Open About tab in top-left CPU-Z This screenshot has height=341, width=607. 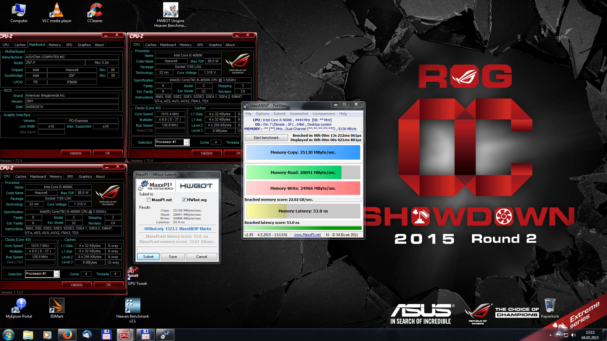coord(99,45)
